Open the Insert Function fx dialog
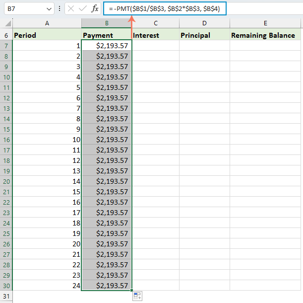The image size is (303, 303). 95,9
